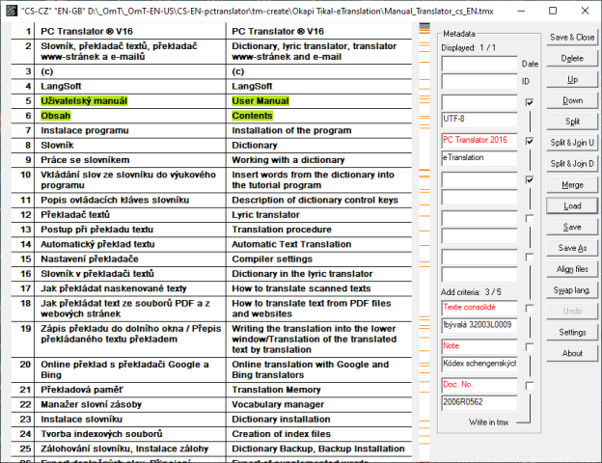Screen dimensions: 602x463
Task: Open the Settings button
Action: click(x=572, y=332)
